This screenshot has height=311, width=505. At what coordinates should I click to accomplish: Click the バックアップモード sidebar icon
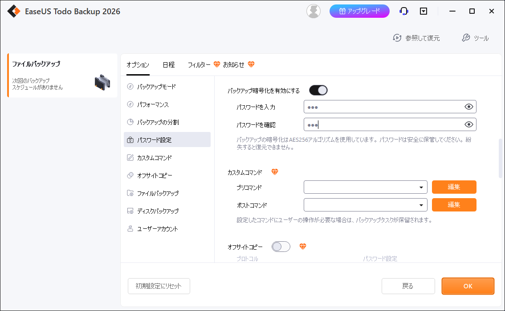tap(130, 87)
